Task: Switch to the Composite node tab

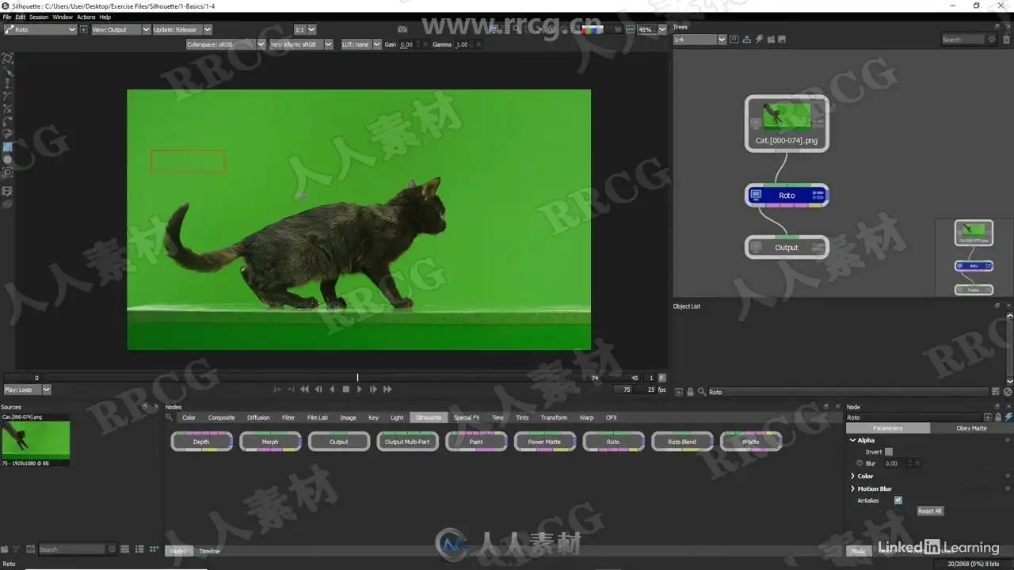Action: pos(221,417)
